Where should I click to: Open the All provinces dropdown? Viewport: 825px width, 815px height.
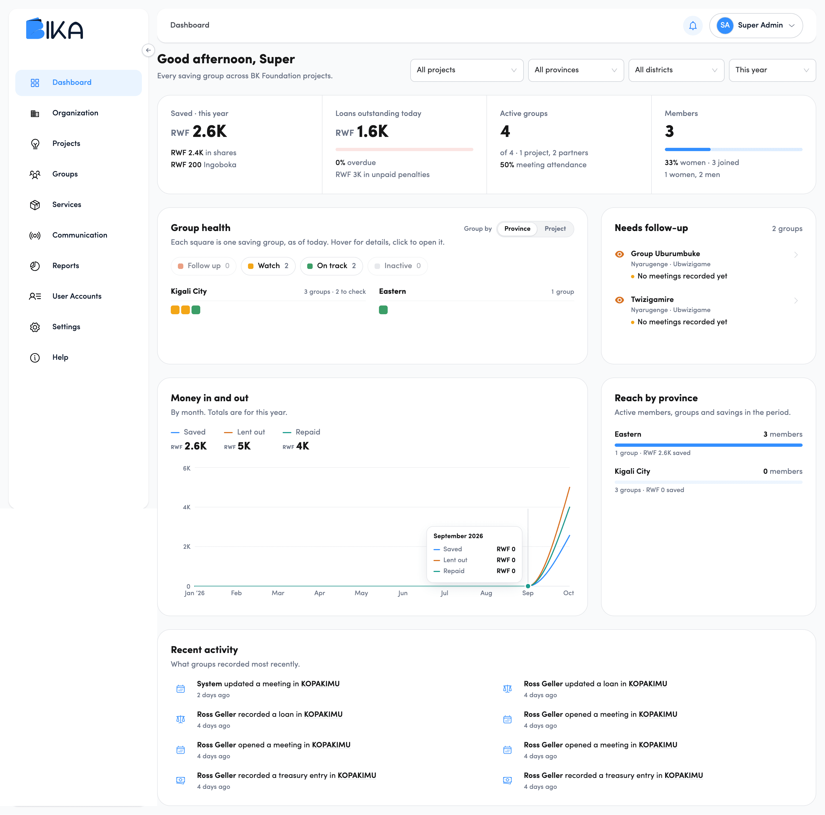point(576,70)
